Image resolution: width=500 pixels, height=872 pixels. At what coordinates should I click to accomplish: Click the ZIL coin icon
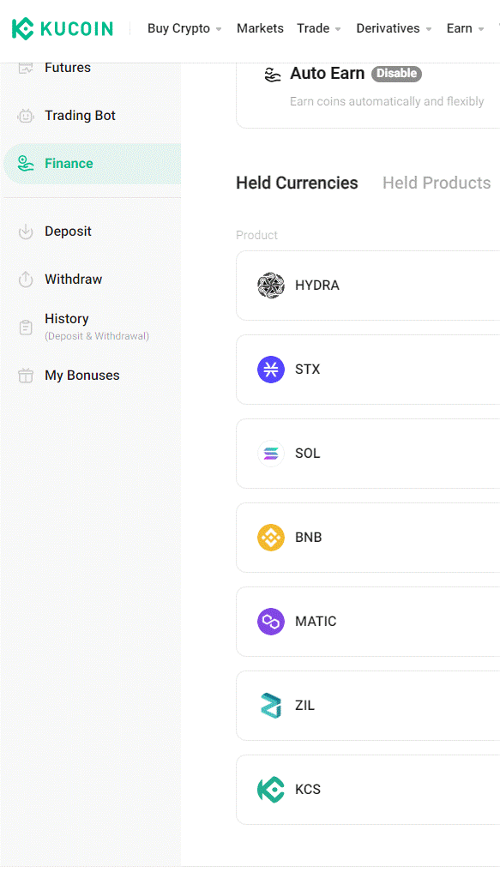(x=271, y=705)
